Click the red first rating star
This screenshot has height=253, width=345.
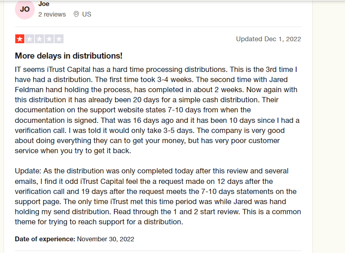[20, 39]
